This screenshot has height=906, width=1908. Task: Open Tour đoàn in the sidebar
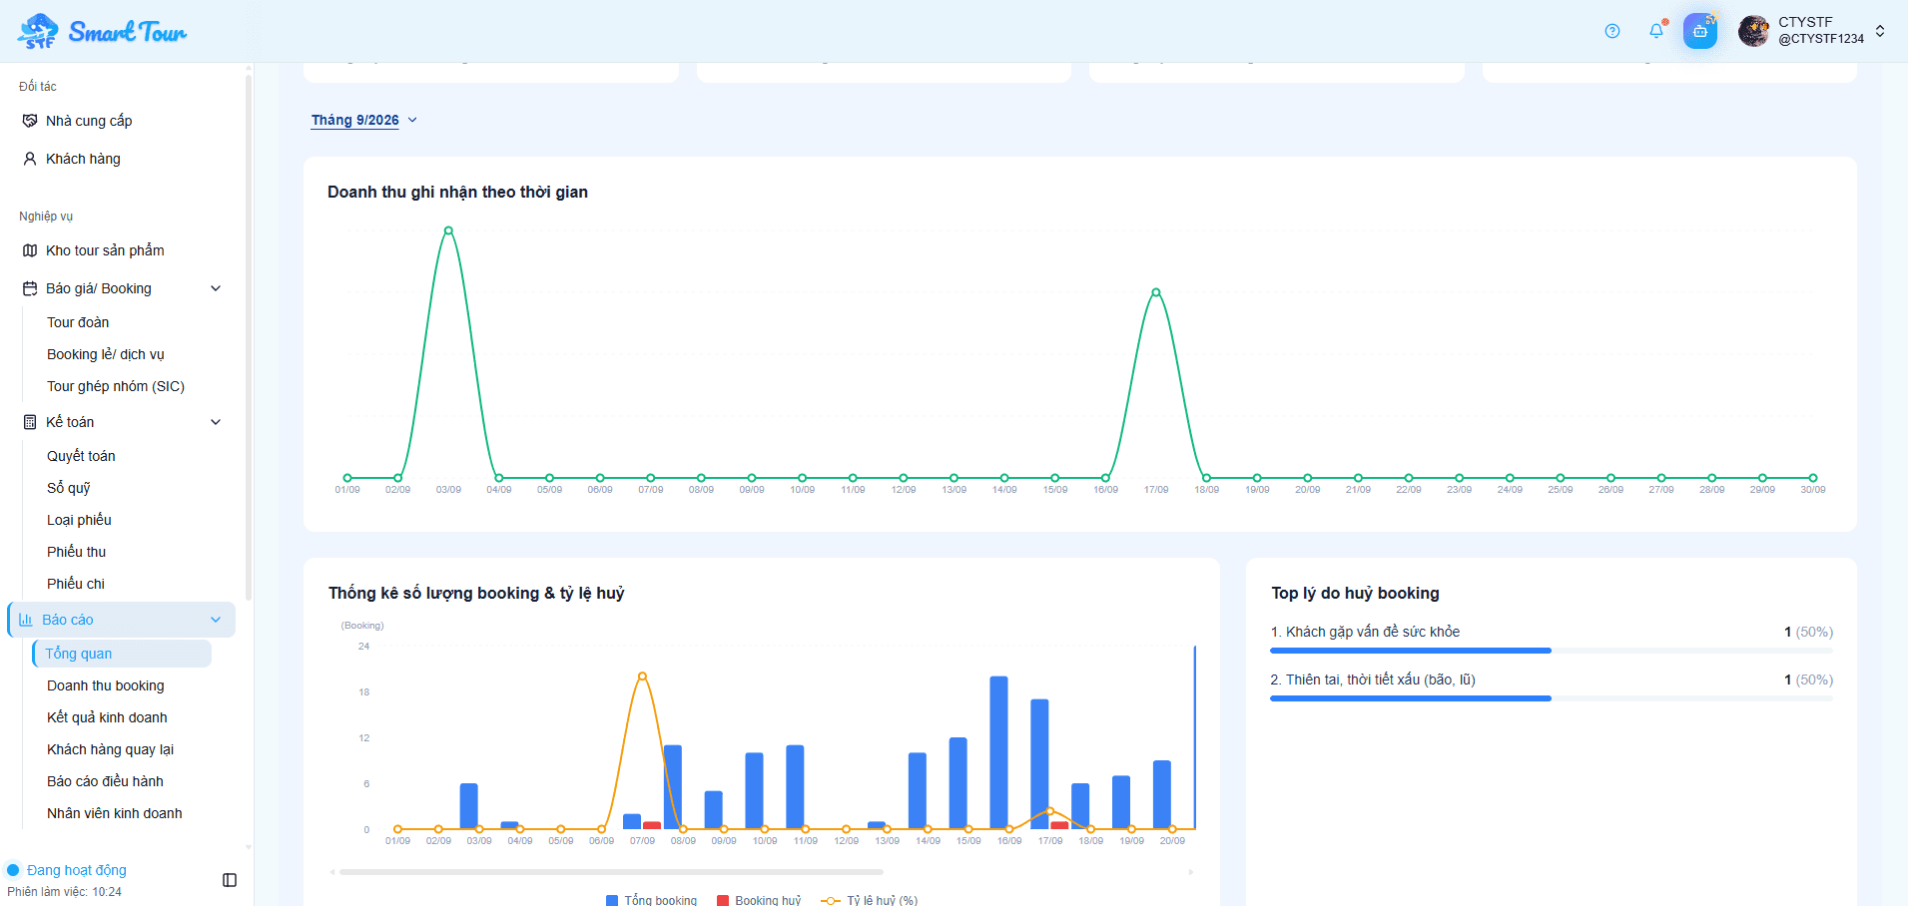(78, 322)
